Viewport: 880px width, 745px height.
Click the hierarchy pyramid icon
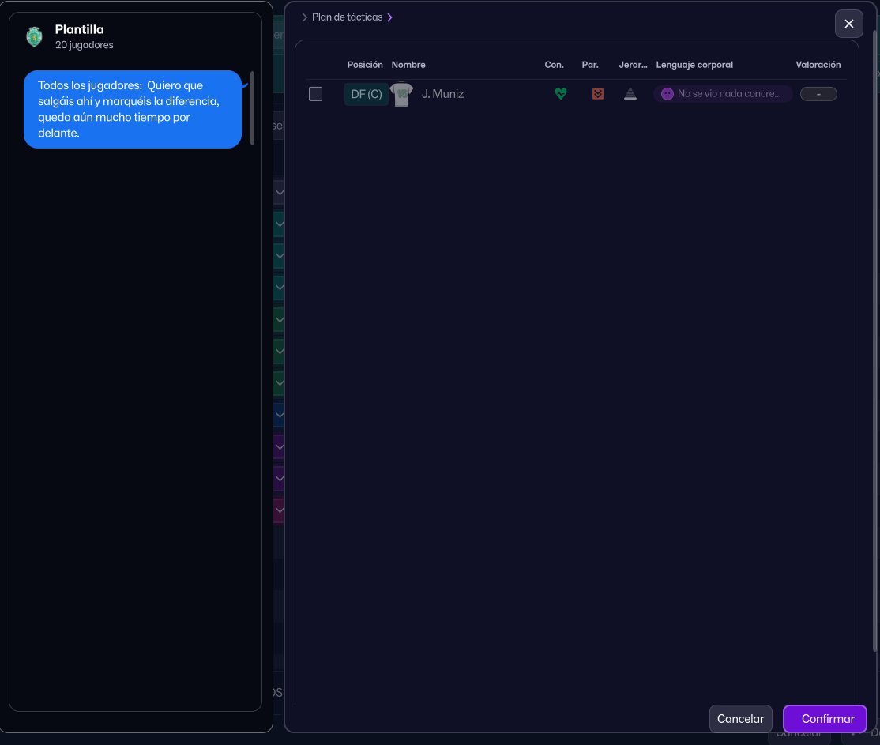[x=630, y=94]
